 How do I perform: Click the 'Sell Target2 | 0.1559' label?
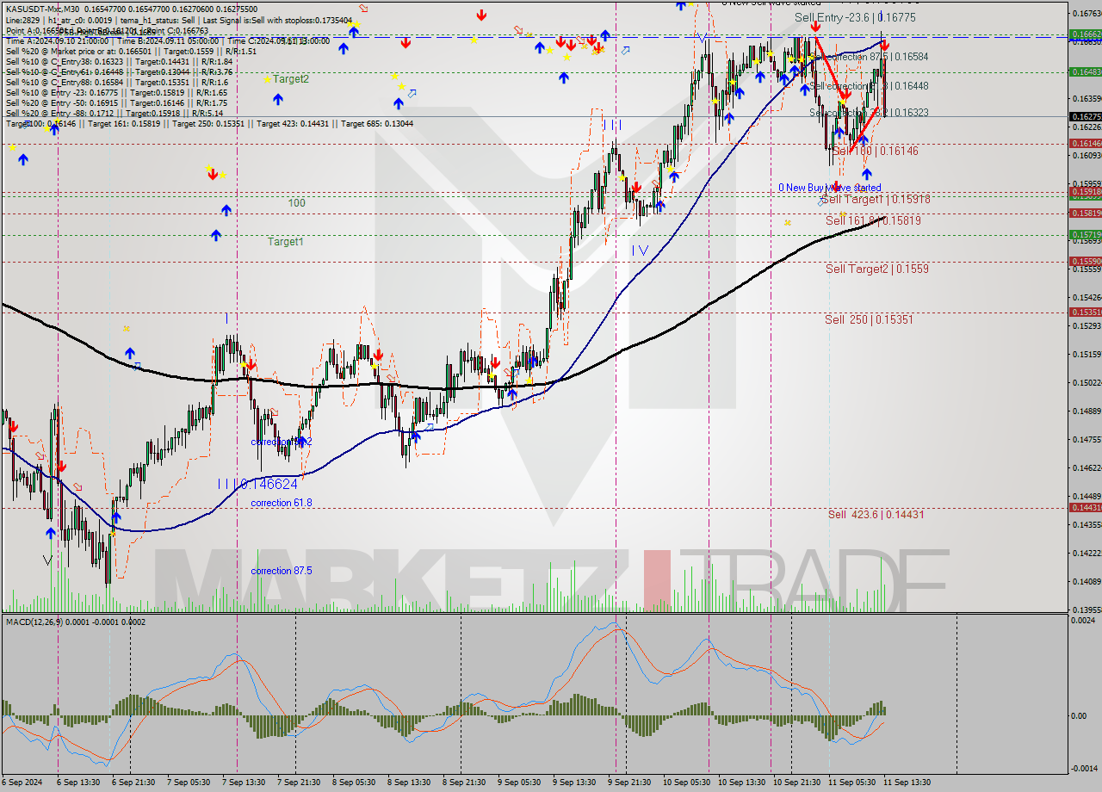[x=876, y=269]
